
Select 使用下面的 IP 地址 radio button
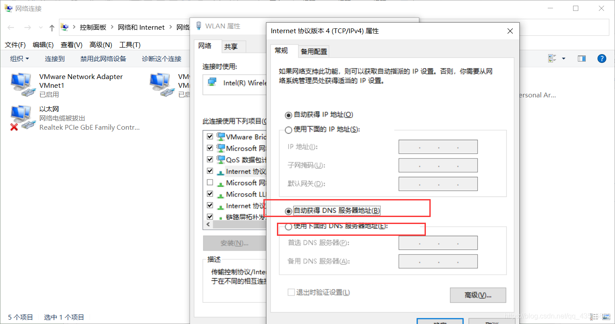tap(288, 130)
